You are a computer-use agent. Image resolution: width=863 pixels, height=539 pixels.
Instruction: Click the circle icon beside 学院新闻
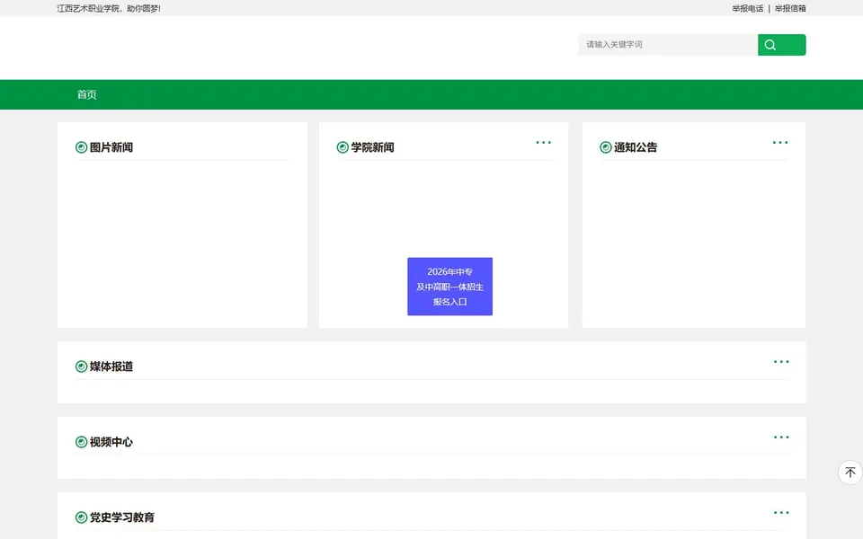pyautogui.click(x=343, y=147)
